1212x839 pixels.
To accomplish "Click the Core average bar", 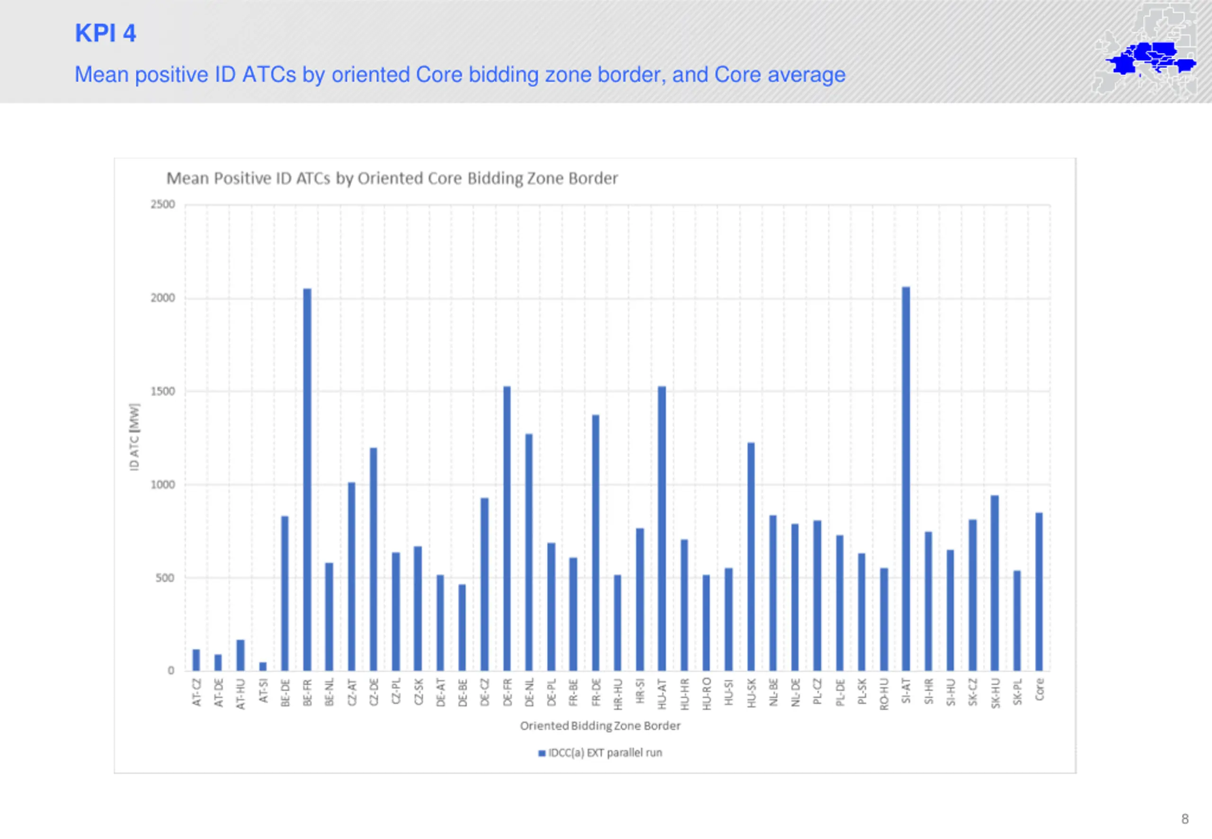I will click(1039, 592).
